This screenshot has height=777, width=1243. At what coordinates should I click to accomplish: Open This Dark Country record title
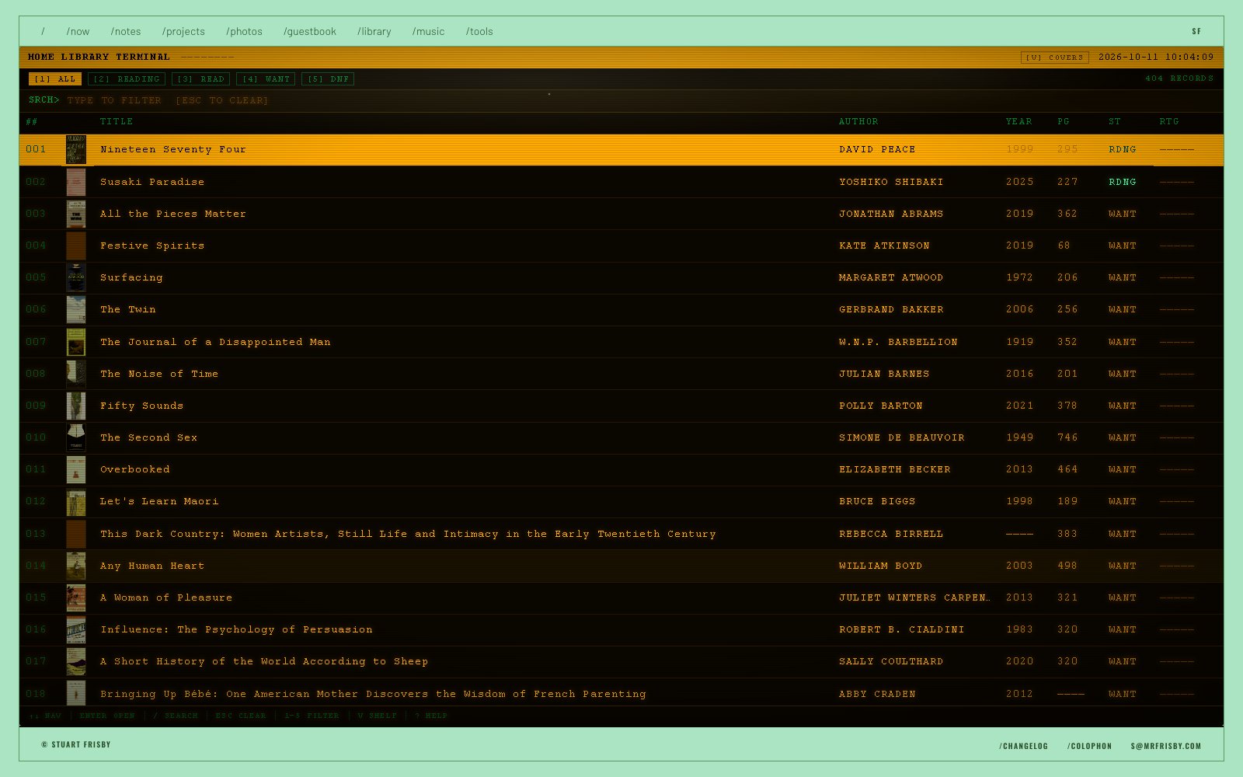tap(408, 534)
